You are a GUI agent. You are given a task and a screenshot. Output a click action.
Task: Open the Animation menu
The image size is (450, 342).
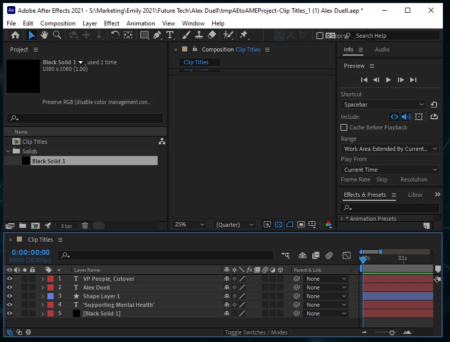coord(141,23)
